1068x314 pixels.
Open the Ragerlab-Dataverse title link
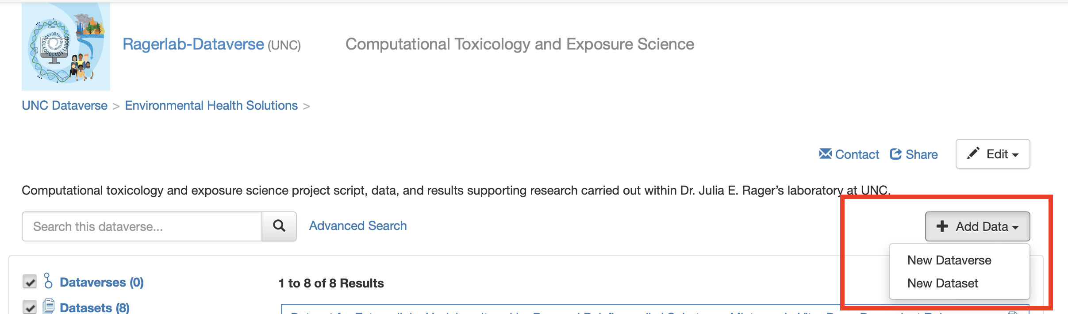tap(193, 44)
